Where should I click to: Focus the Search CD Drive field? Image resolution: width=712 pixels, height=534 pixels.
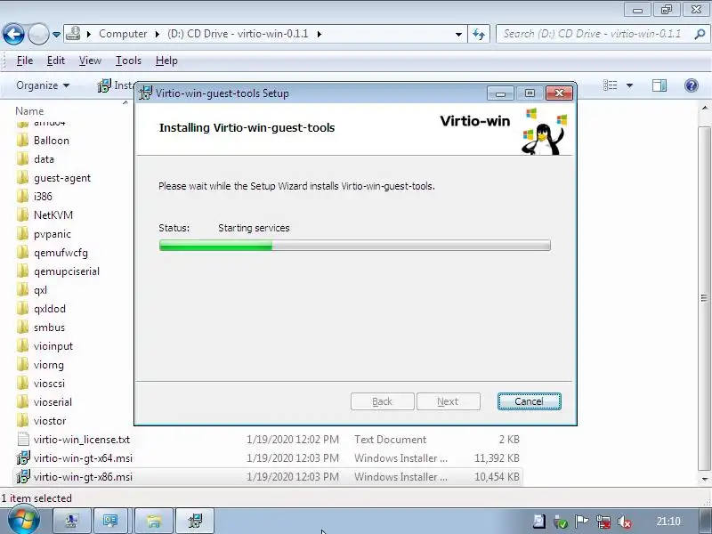[592, 34]
